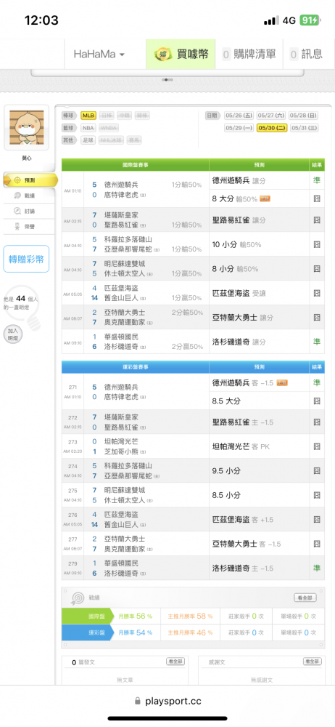Tap the 12:03 status bar clock
Screen dimensions: 335x727
[x=41, y=20]
